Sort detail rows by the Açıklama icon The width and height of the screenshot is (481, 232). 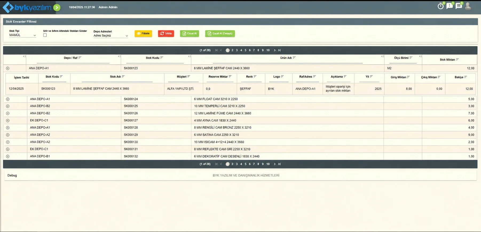click(x=345, y=76)
